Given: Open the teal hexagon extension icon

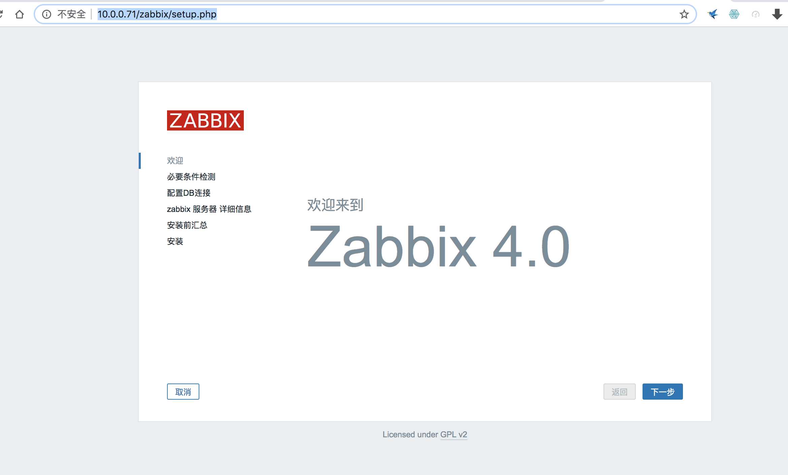Looking at the screenshot, I should pos(734,14).
